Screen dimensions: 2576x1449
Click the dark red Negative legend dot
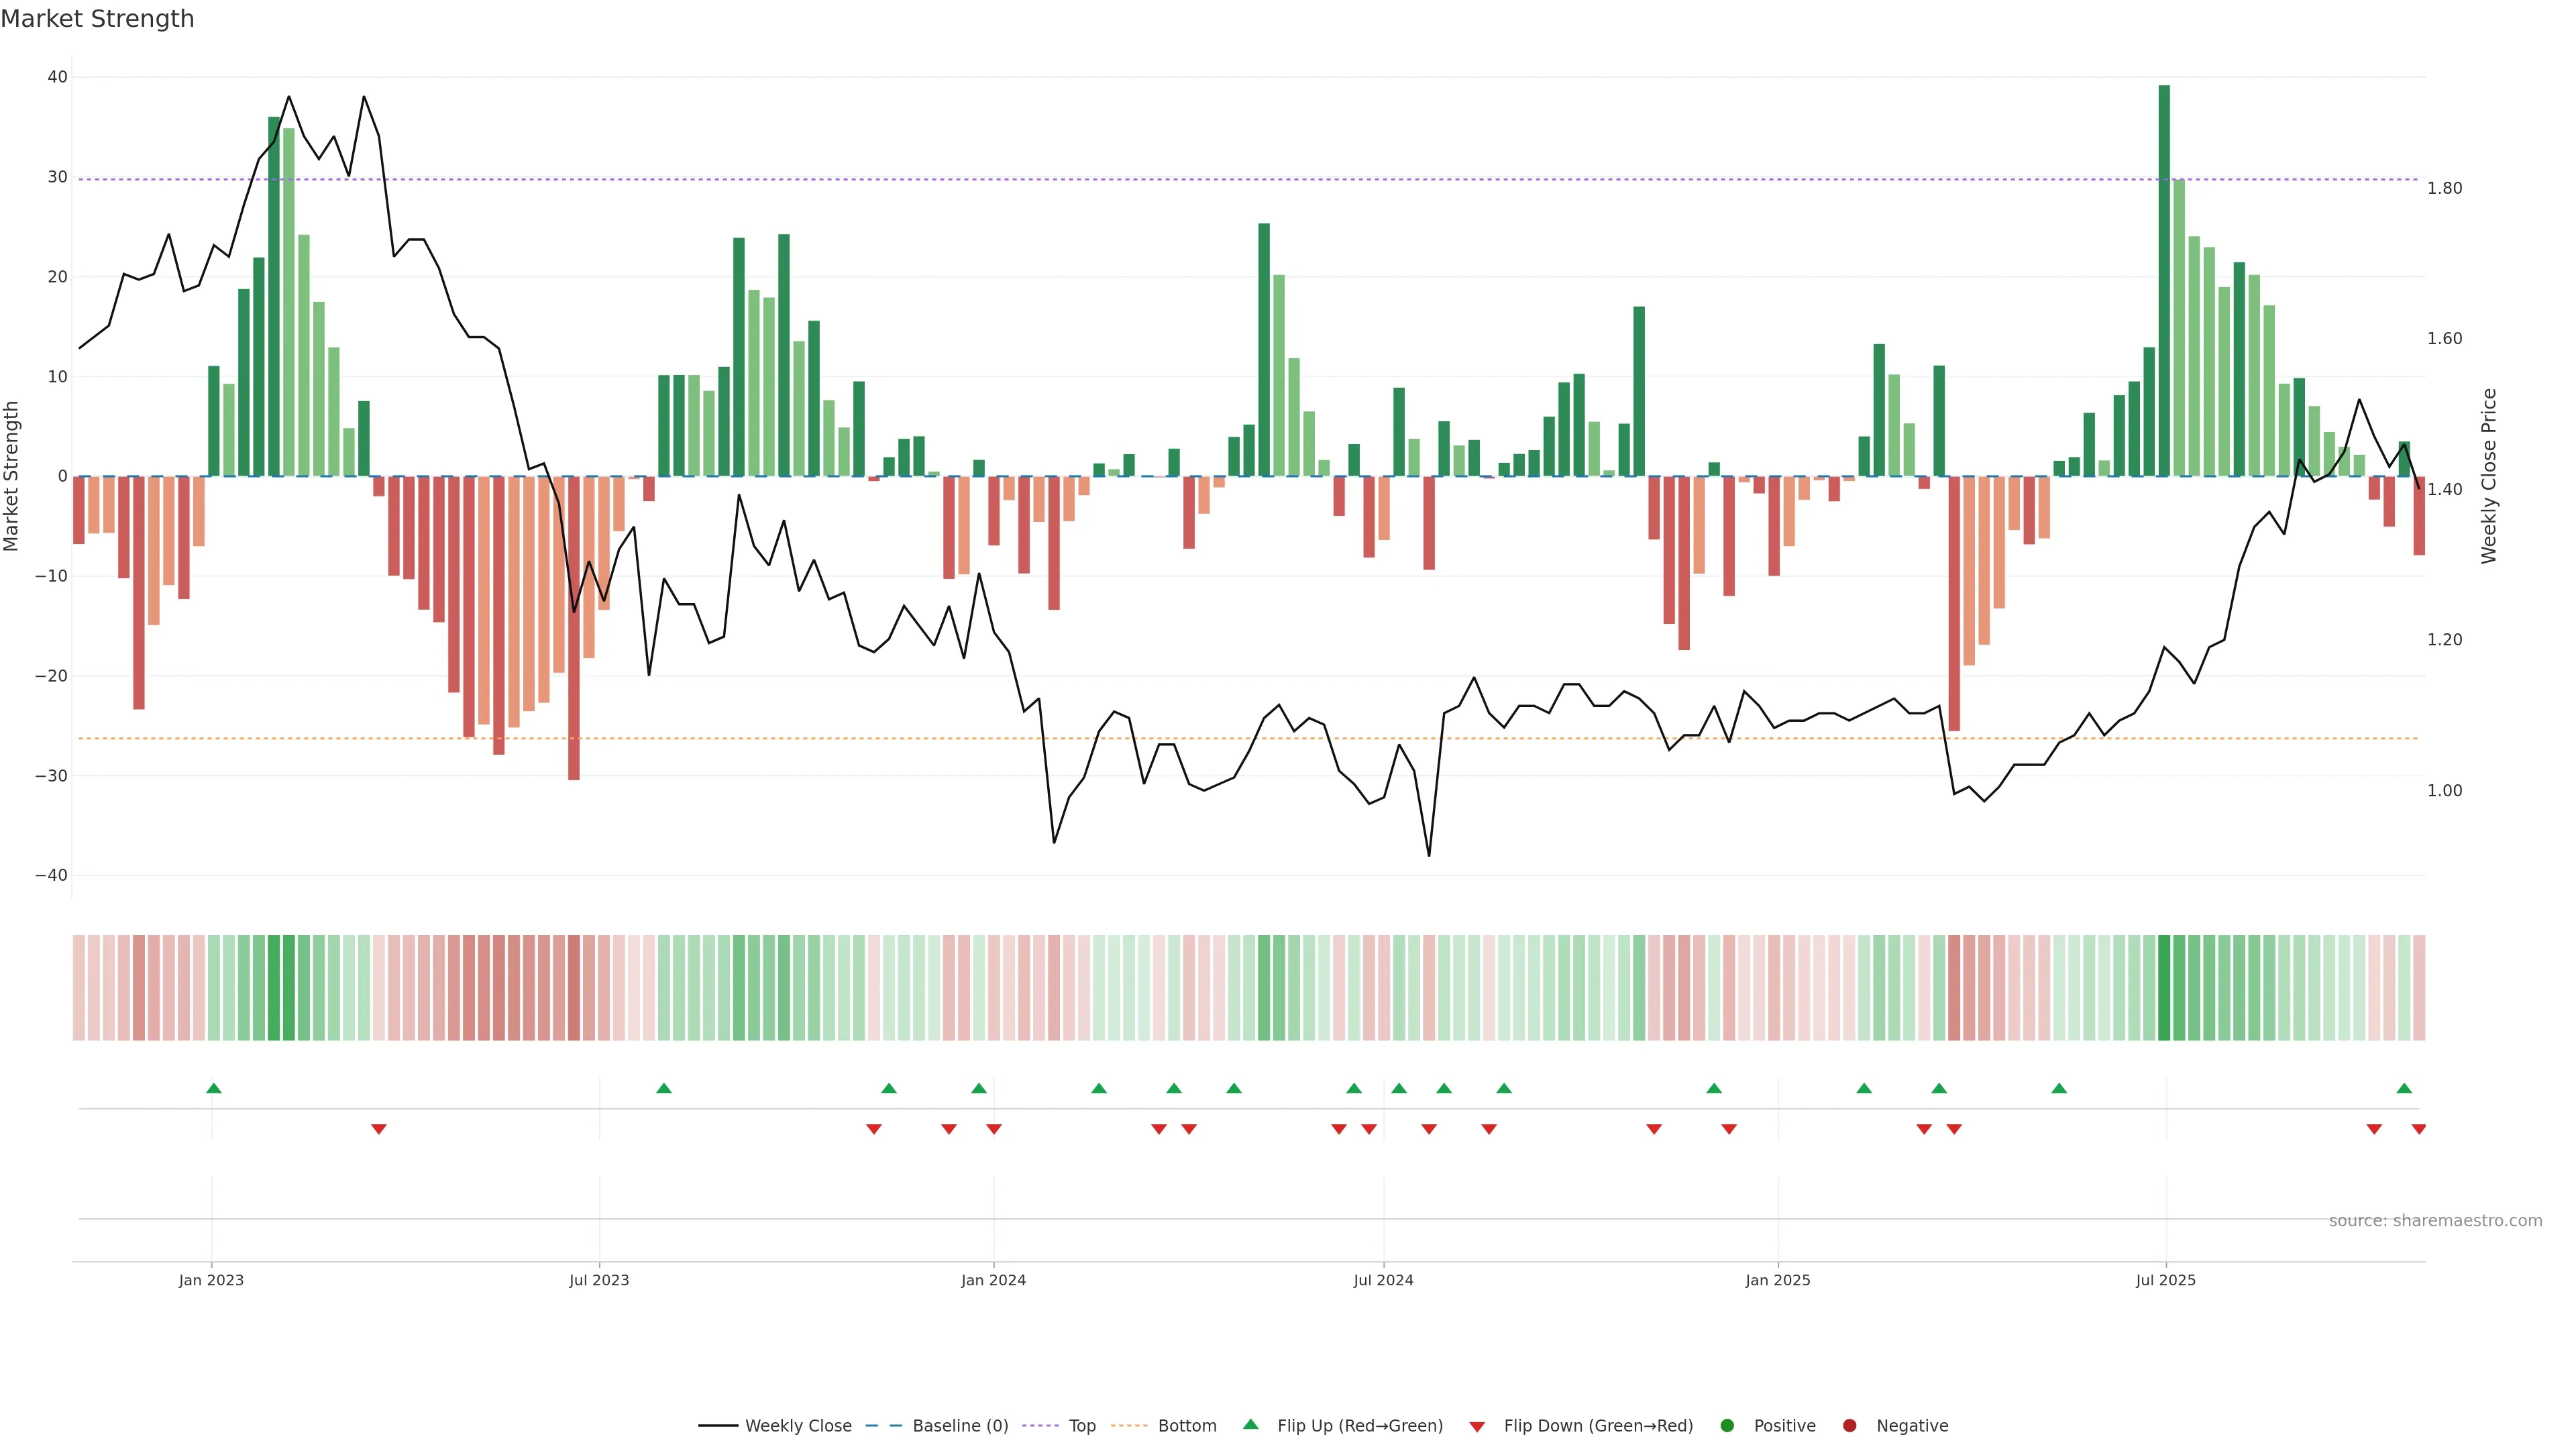tap(1849, 1426)
